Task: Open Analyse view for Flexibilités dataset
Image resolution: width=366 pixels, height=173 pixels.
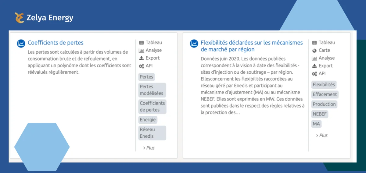Action: pos(323,58)
